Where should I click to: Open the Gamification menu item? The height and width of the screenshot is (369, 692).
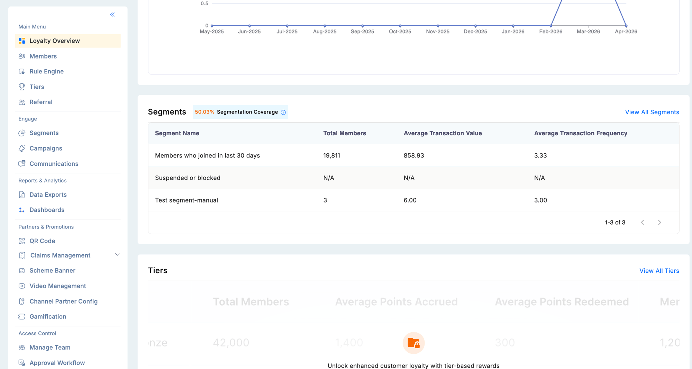(68, 316)
